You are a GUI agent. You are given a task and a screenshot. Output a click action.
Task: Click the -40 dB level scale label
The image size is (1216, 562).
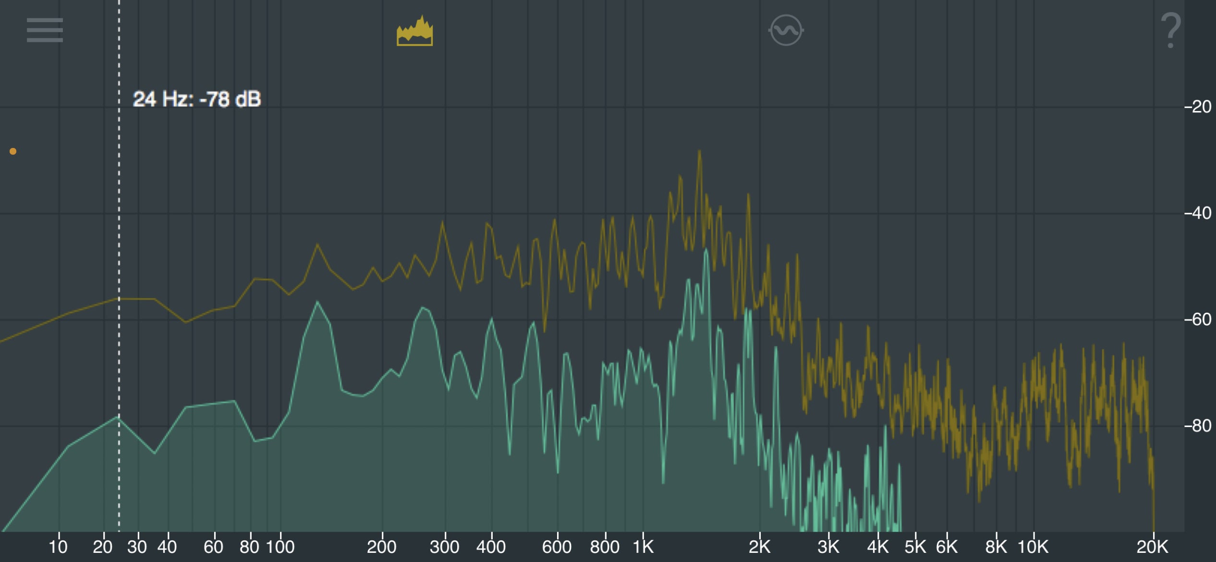1197,213
